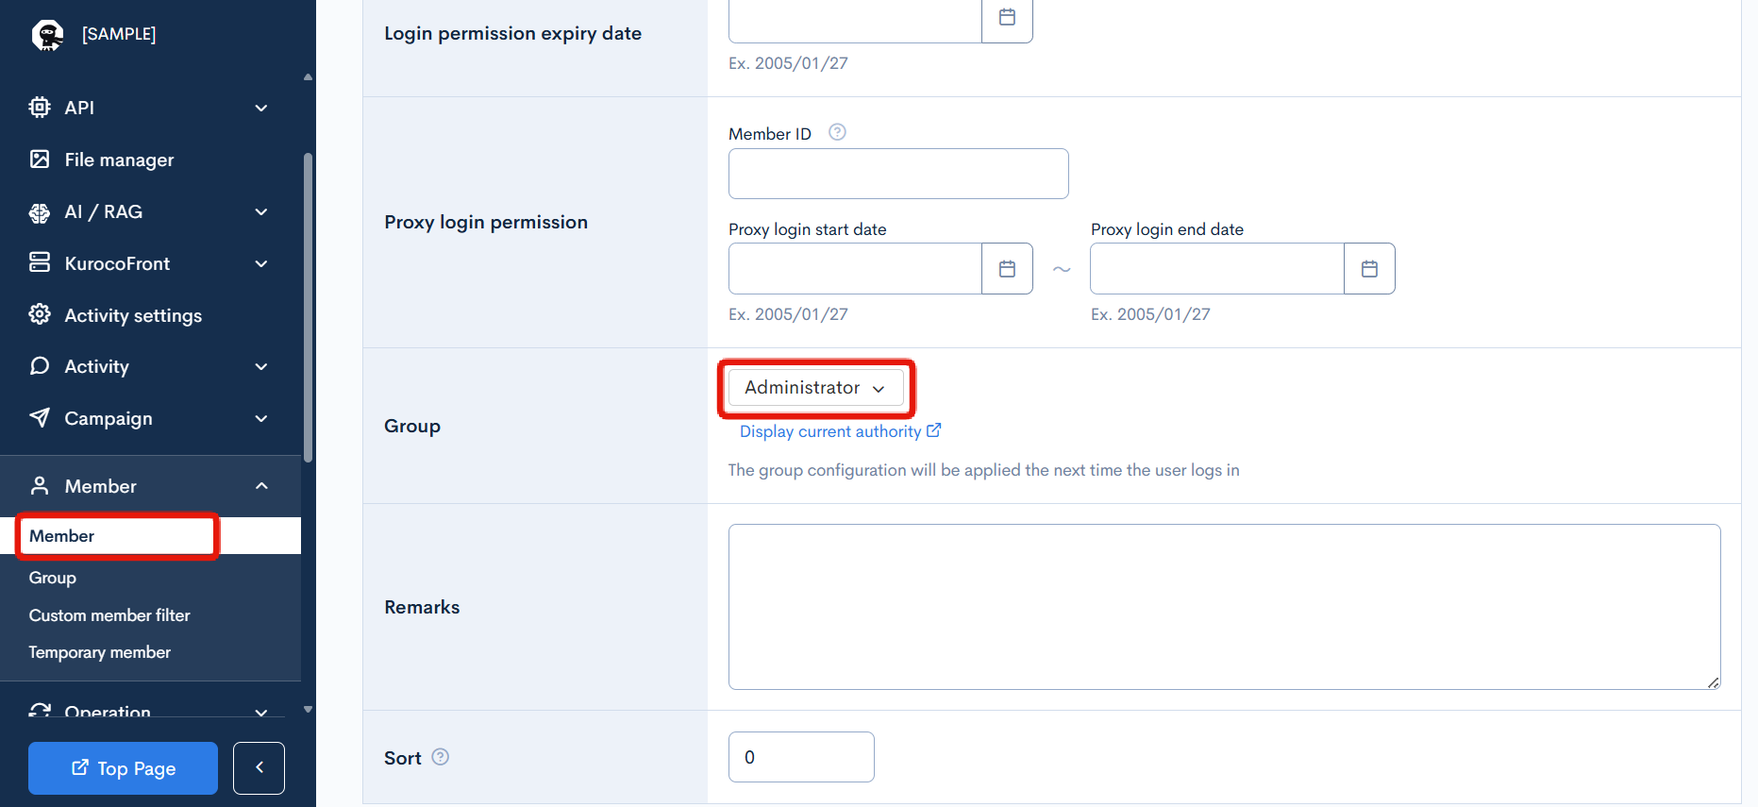1758x807 pixels.
Task: Collapse the sidebar with the left arrow button
Action: coord(260,767)
